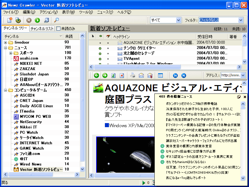Collapse the ニュース folder
The height and width of the screenshot is (187, 249).
click(x=5, y=48)
